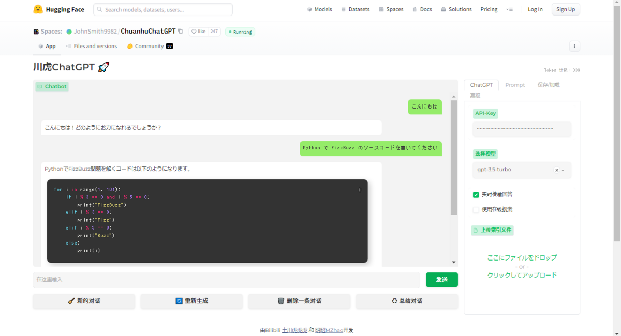Click the refresh icon on 总结对话
The image size is (621, 336).
click(x=395, y=301)
